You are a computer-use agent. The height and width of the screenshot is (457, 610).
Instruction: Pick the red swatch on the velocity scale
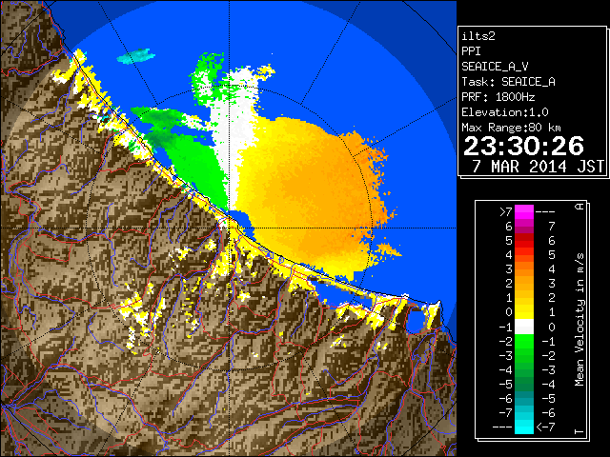coord(524,240)
